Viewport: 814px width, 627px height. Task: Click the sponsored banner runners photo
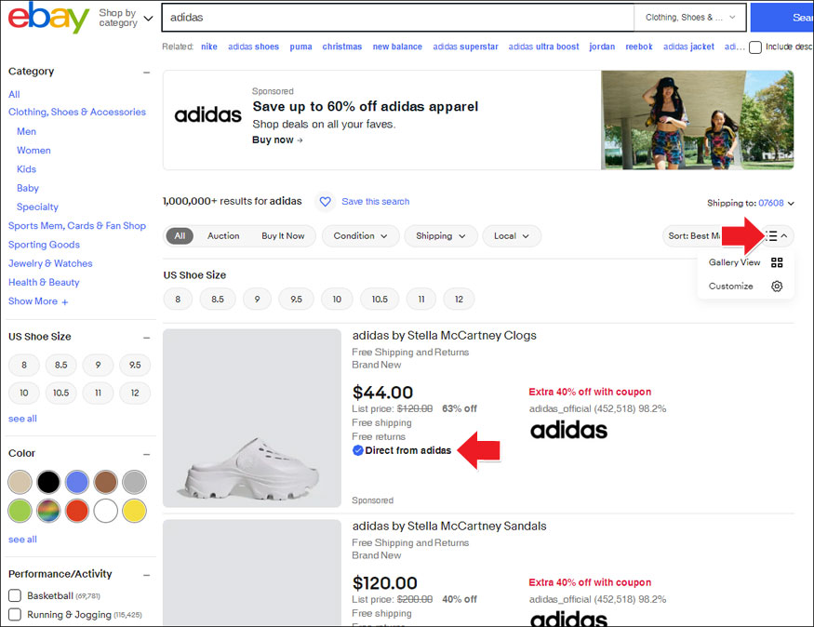point(697,120)
